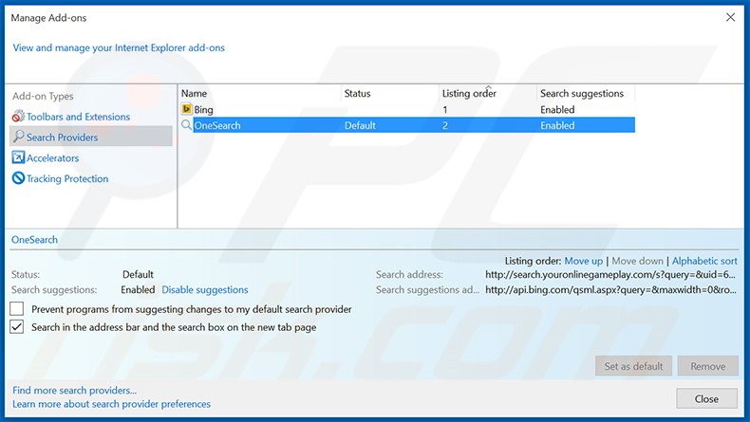Click the Toolbars and Extensions gear icon

18,116
